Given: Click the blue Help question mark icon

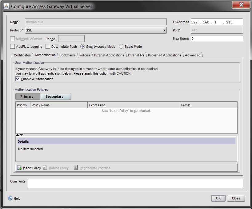Looking at the screenshot, I should (x=10, y=199).
